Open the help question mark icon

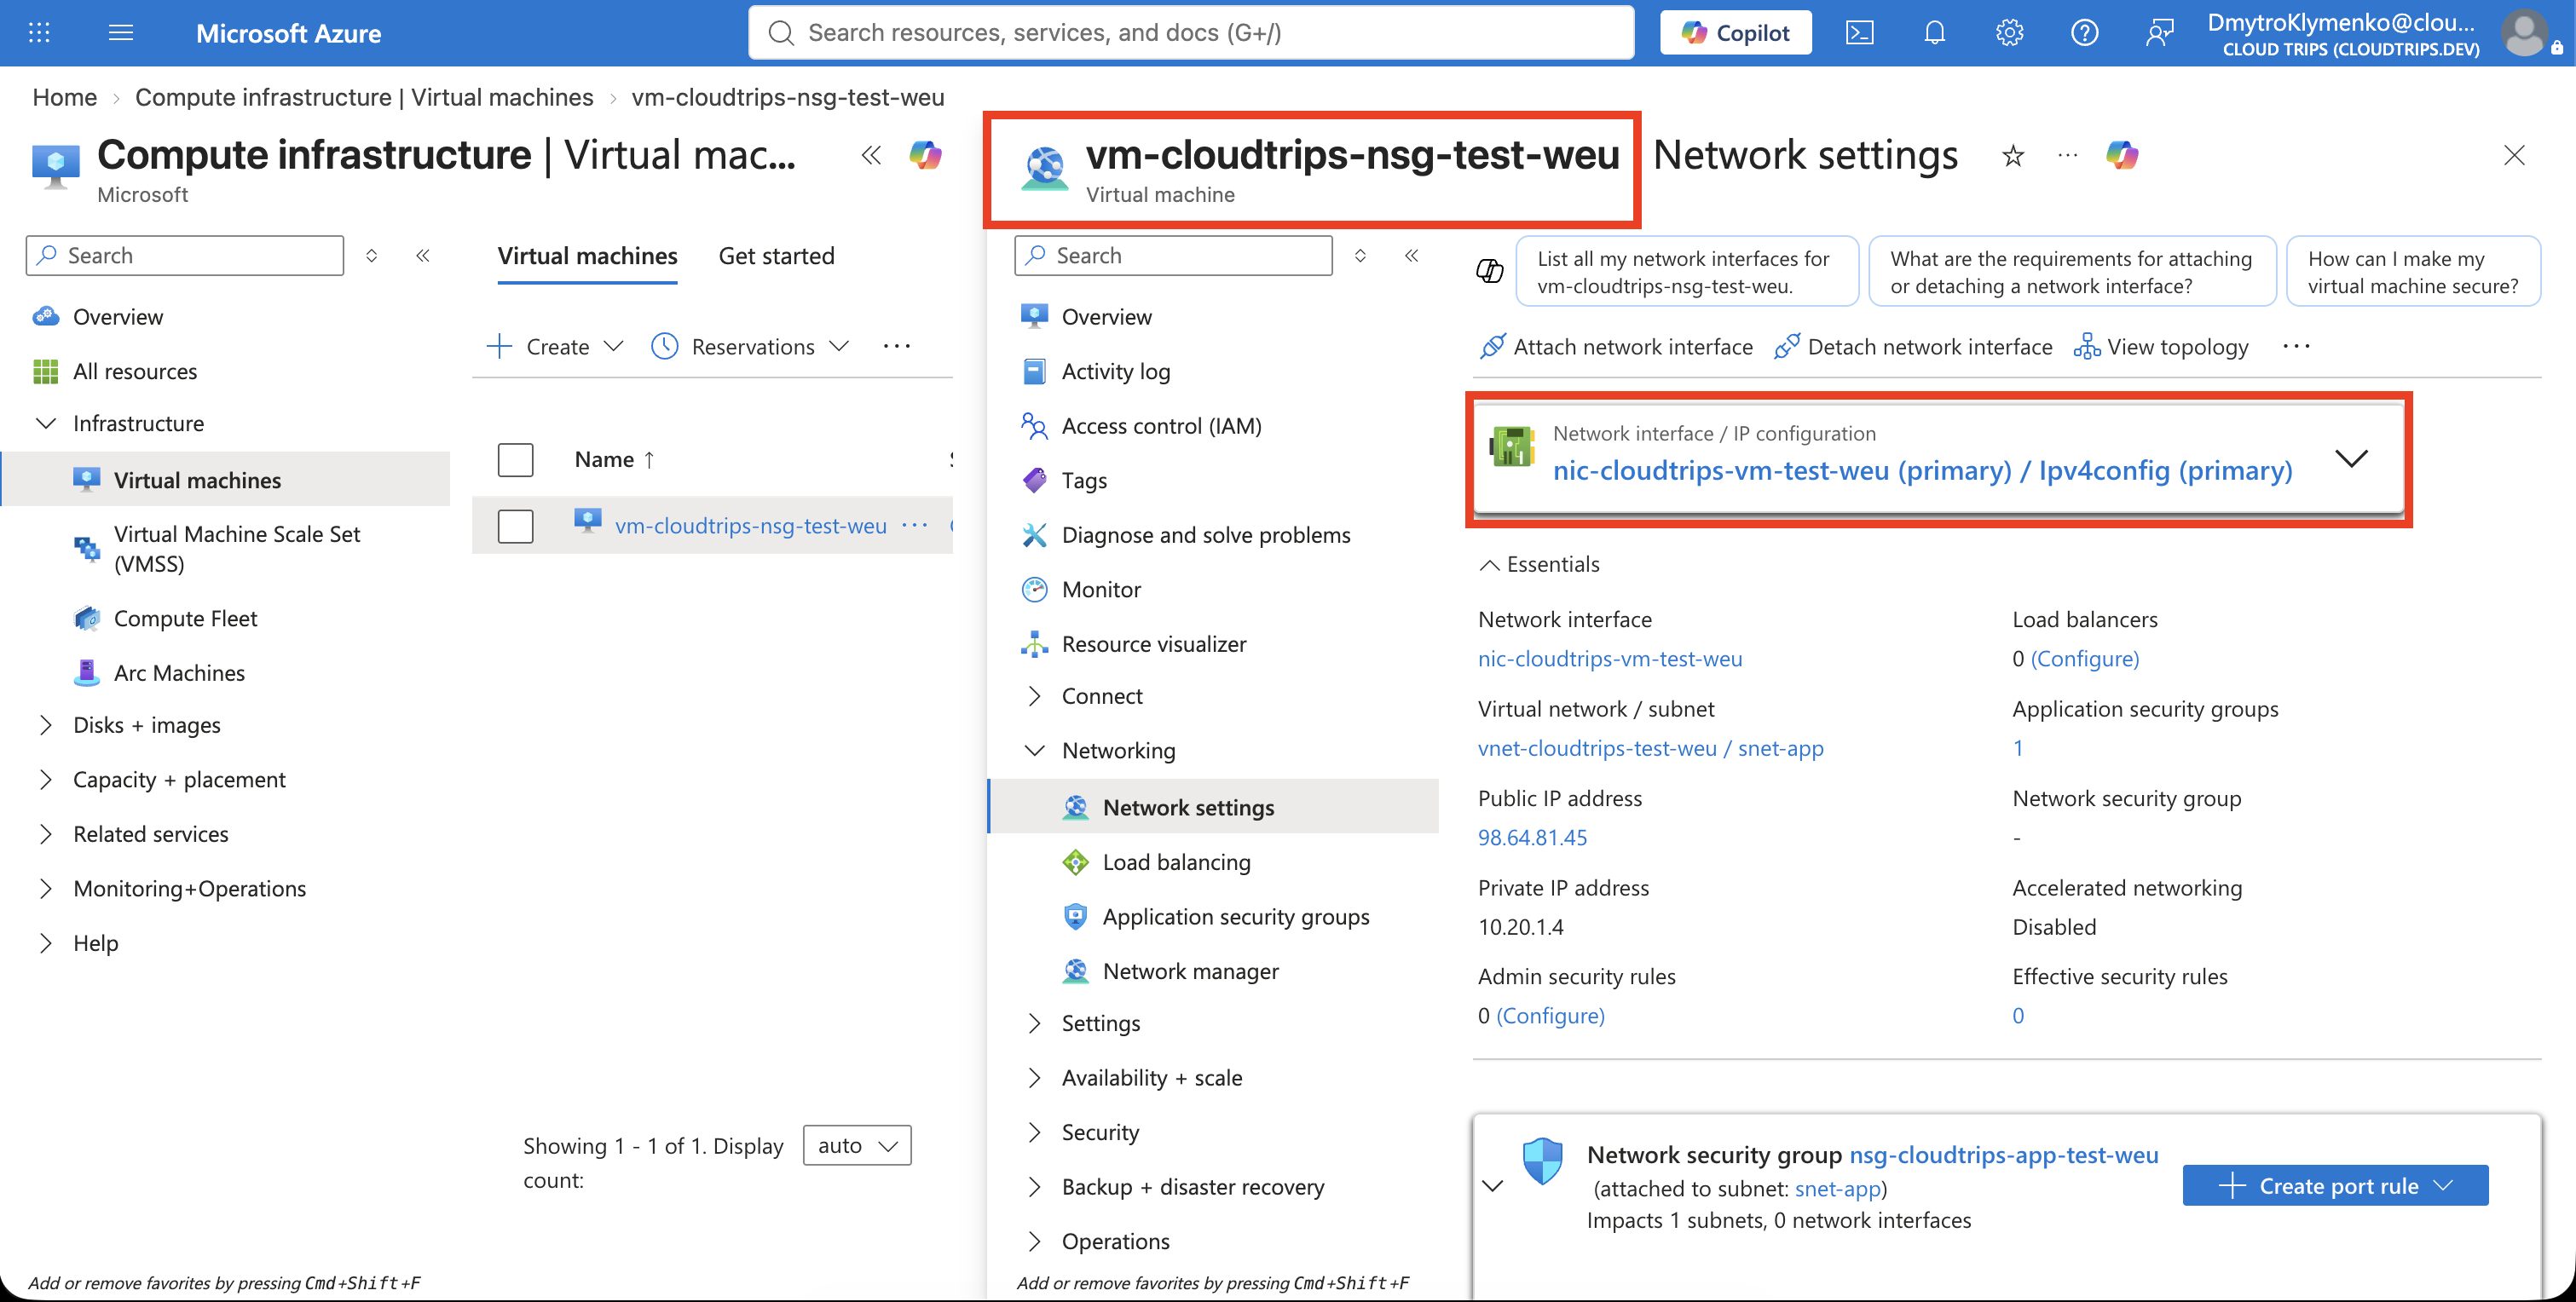(2084, 33)
